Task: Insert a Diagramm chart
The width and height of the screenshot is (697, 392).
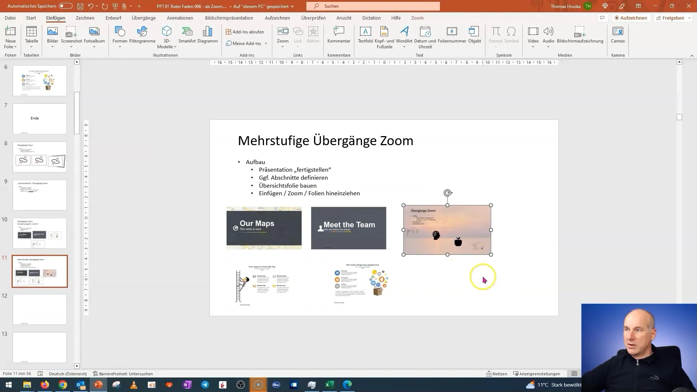Action: click(208, 35)
